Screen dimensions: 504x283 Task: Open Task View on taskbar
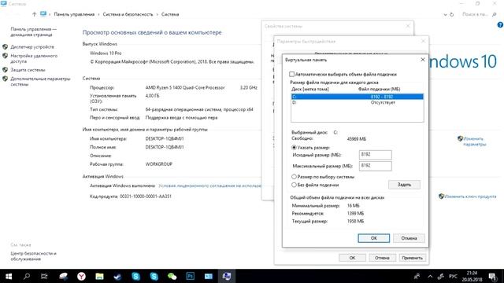coord(44,276)
